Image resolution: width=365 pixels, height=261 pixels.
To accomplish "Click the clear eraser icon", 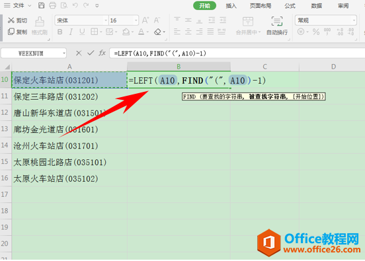I will (157, 32).
